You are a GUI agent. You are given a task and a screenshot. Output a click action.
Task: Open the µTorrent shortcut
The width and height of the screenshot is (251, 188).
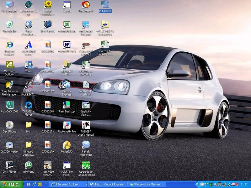(x=29, y=165)
